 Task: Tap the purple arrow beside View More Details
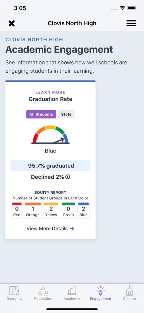click(x=72, y=228)
